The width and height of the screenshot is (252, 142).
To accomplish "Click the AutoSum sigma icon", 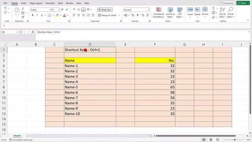I will [213, 8].
